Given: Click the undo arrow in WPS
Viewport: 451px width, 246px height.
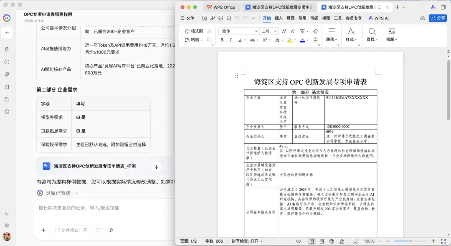Looking at the screenshot, I should [x=237, y=18].
